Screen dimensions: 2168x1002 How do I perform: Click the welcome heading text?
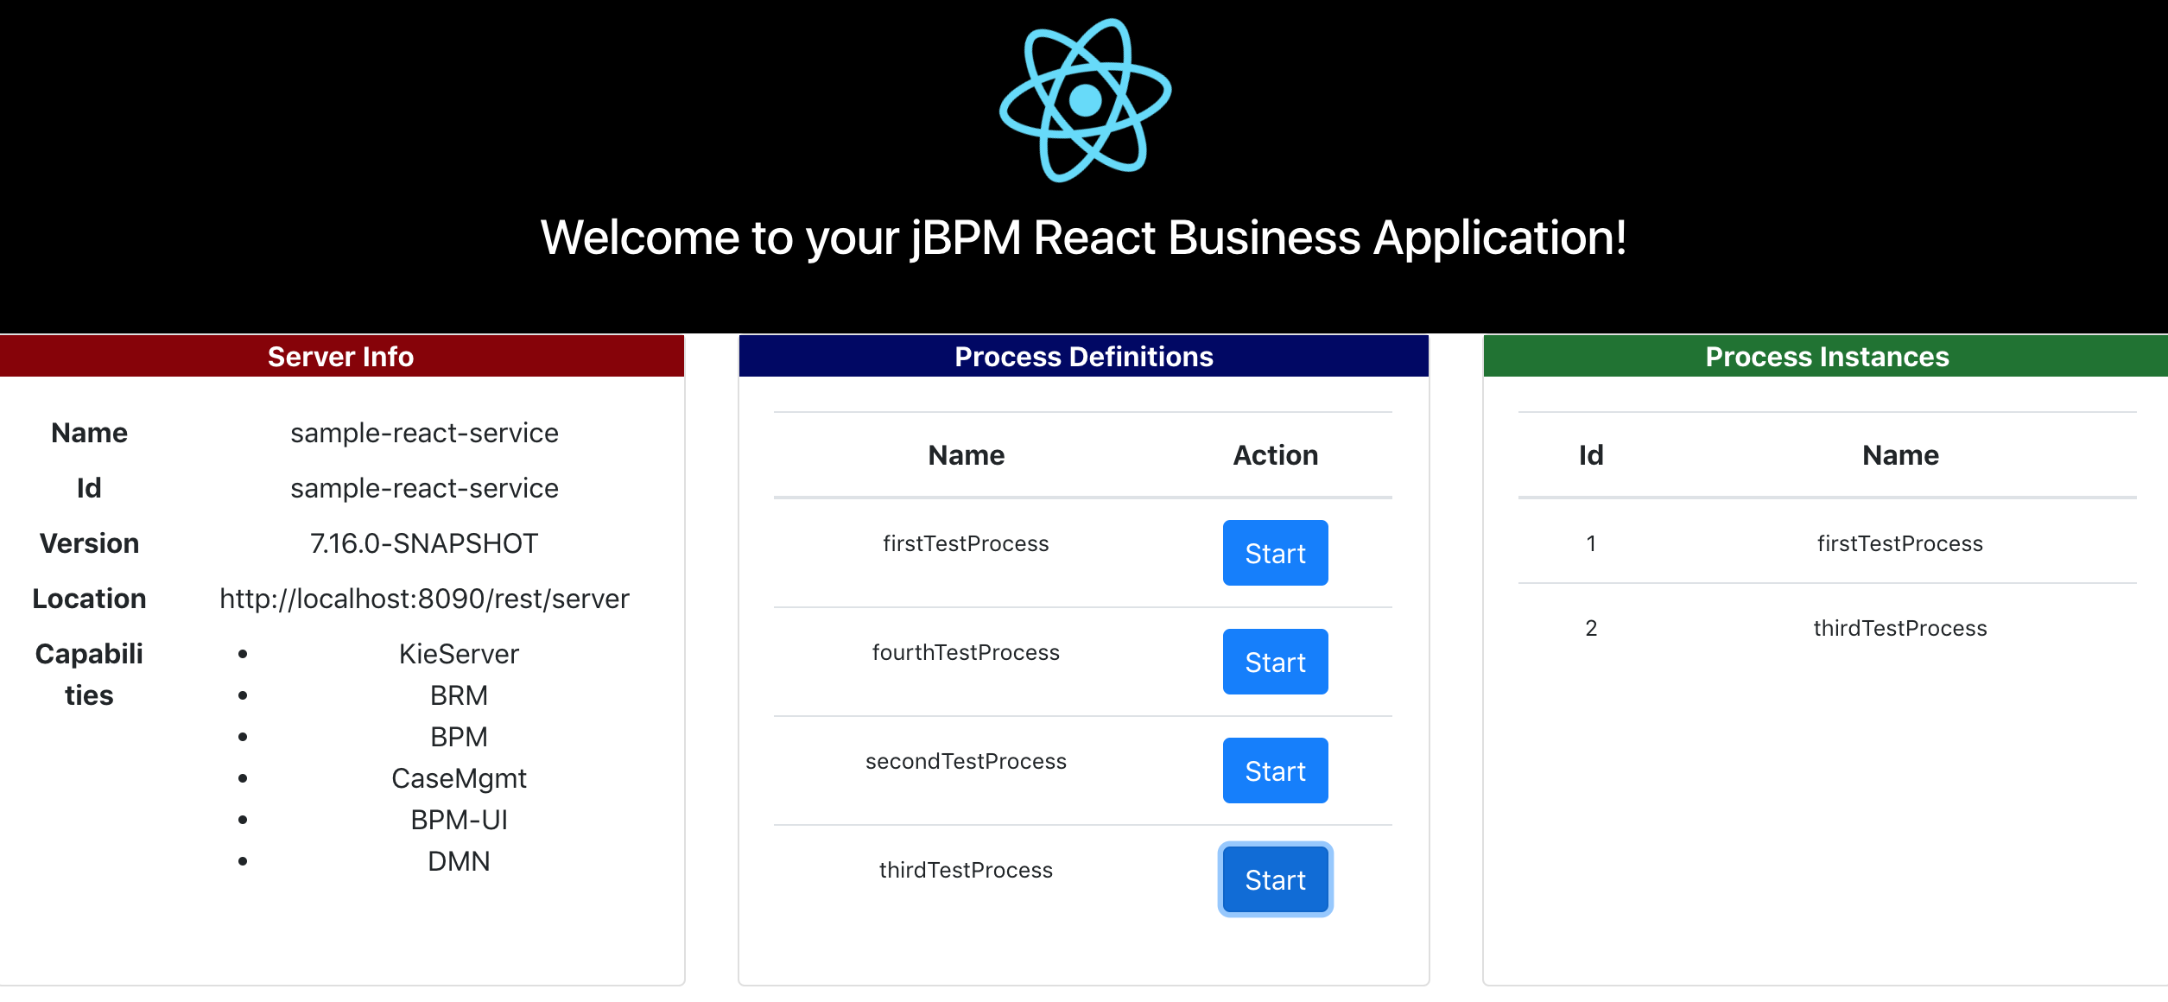(x=1083, y=238)
